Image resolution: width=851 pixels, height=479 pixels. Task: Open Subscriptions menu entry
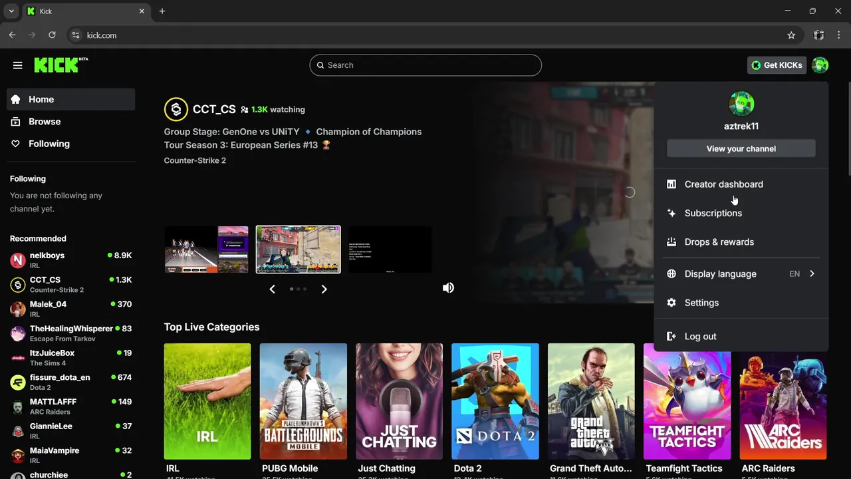tap(741, 213)
